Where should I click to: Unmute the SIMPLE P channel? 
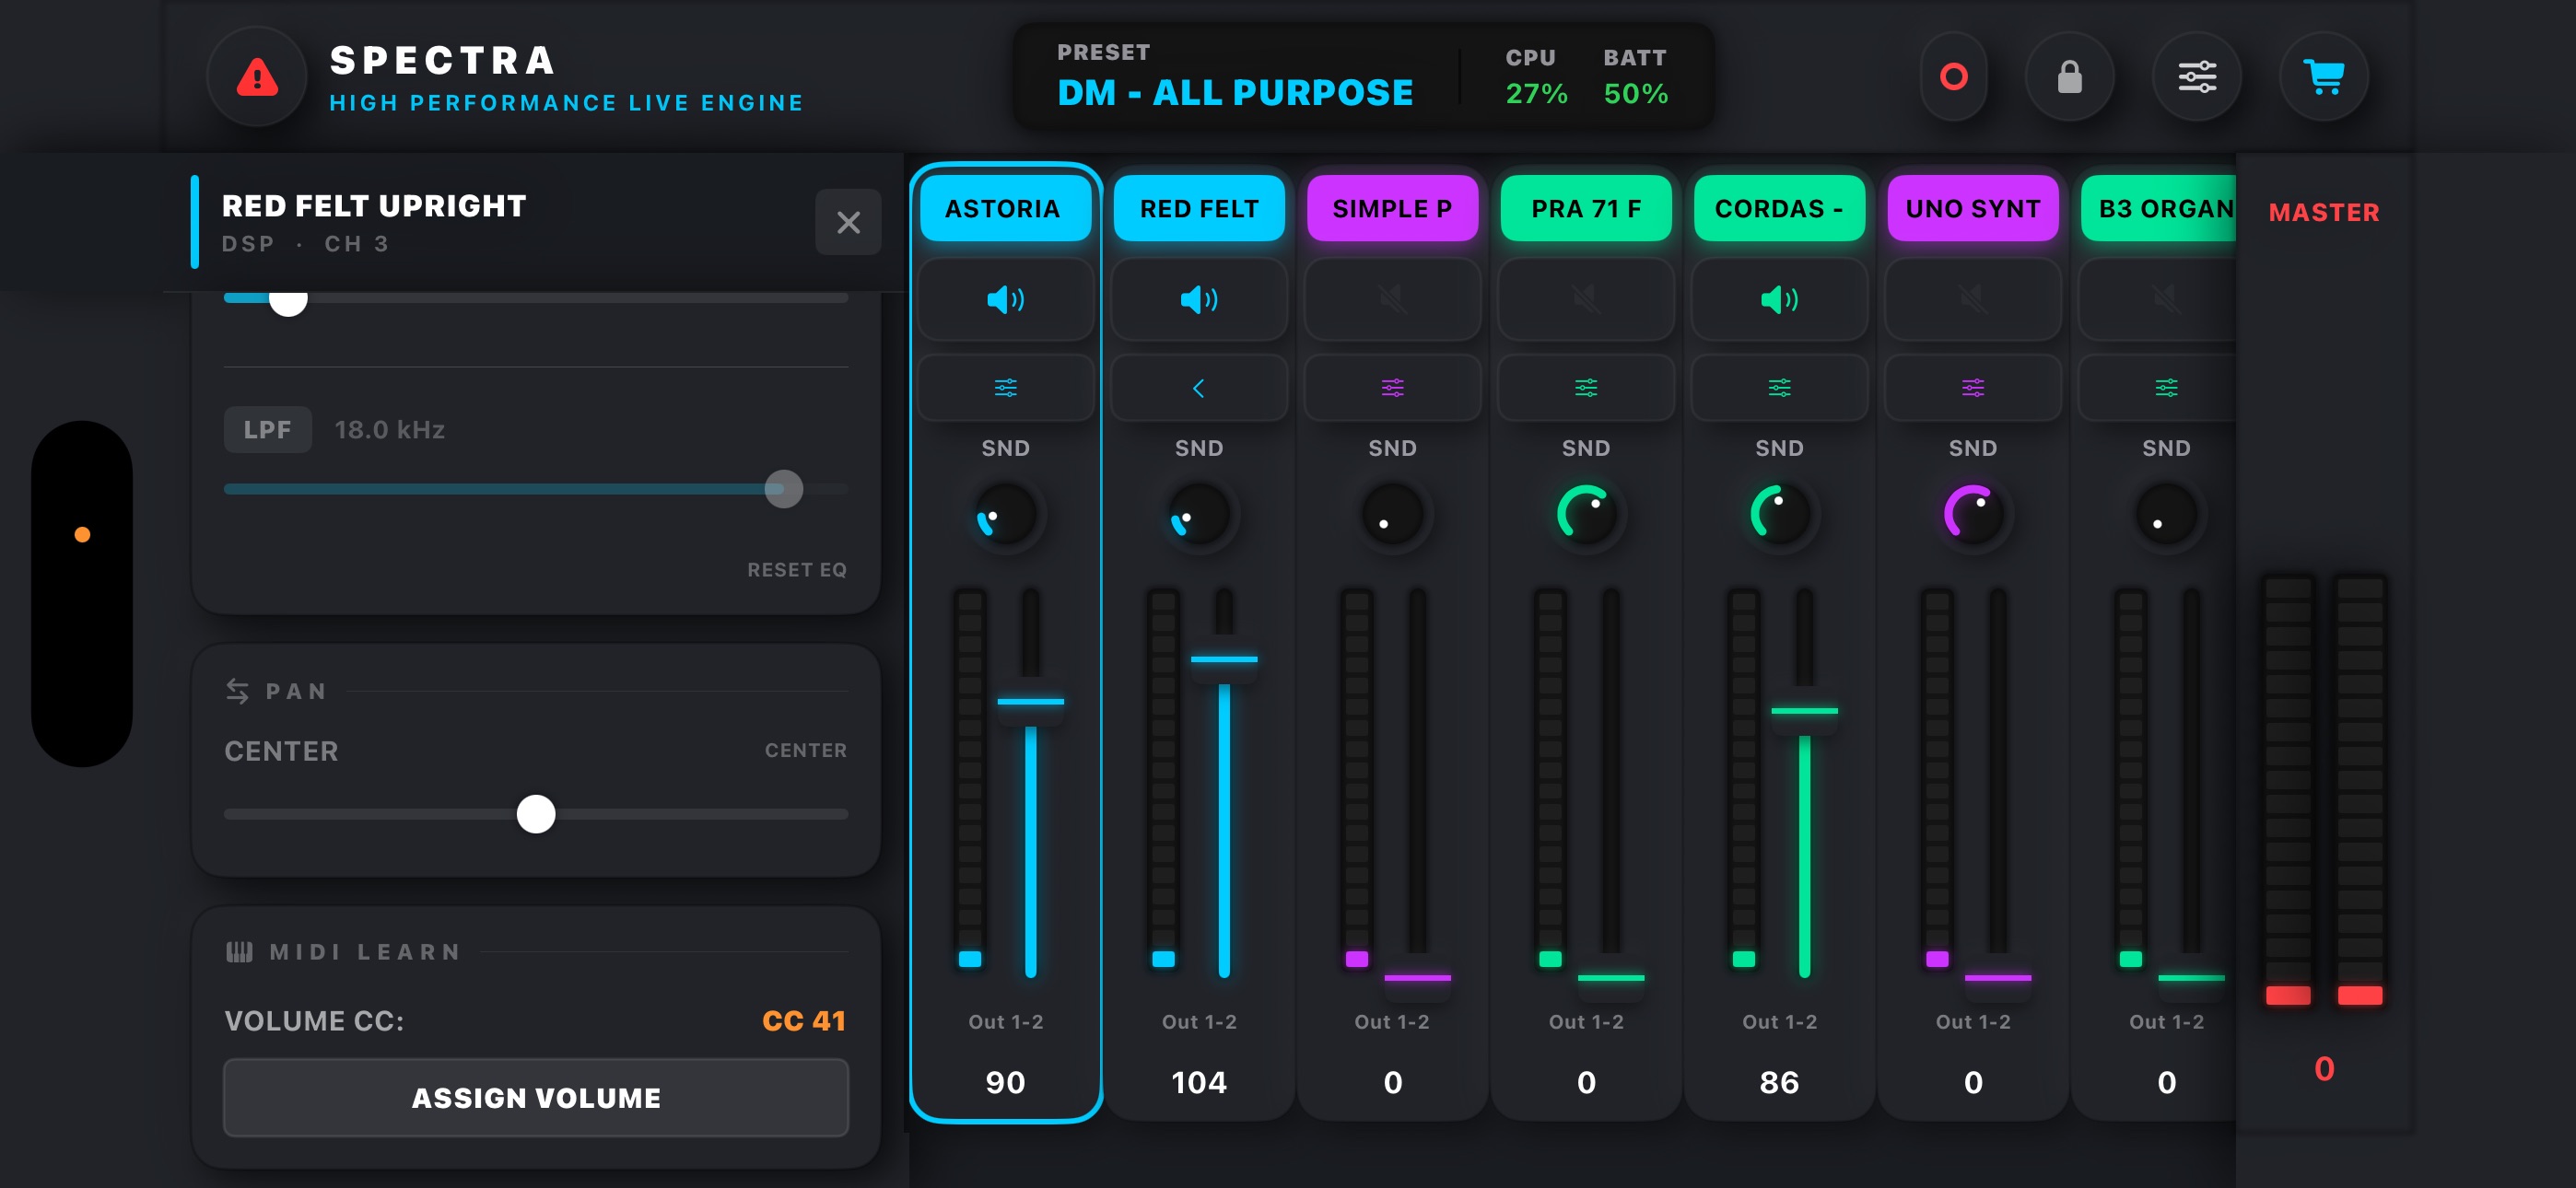(1392, 299)
